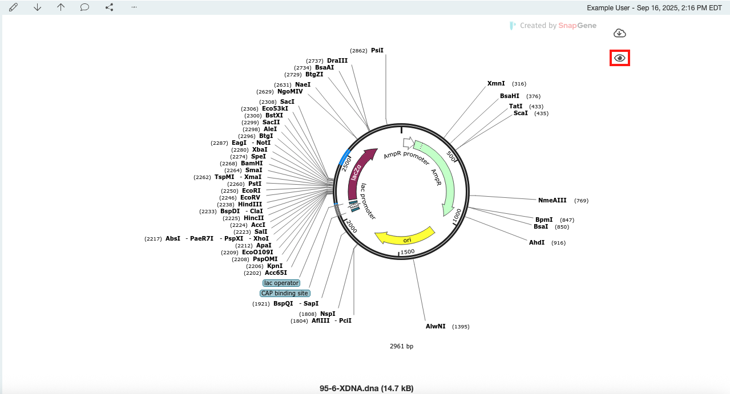Select the EcoRI restriction site label
730x394 pixels.
[251, 190]
